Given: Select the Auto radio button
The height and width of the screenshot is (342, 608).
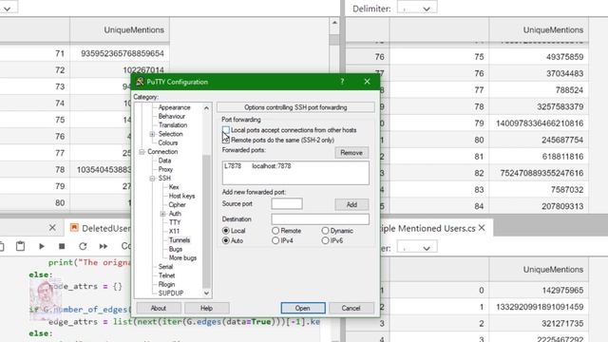Looking at the screenshot, I should [226, 240].
